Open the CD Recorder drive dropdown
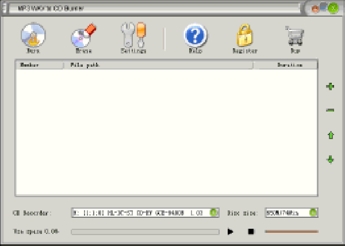 coord(214,213)
